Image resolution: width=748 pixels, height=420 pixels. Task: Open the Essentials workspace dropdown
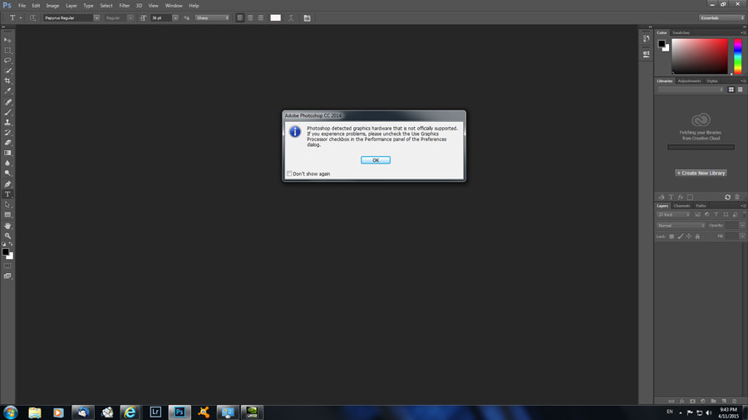click(721, 17)
